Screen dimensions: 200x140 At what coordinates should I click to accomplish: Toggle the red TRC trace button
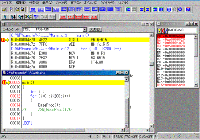point(63,17)
